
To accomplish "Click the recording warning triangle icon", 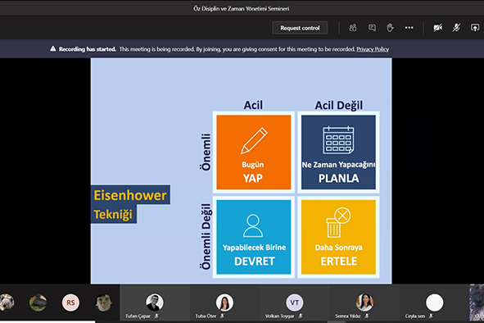I will [53, 49].
